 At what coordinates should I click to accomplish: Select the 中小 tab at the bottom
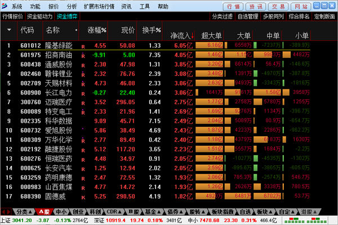coord(61,211)
